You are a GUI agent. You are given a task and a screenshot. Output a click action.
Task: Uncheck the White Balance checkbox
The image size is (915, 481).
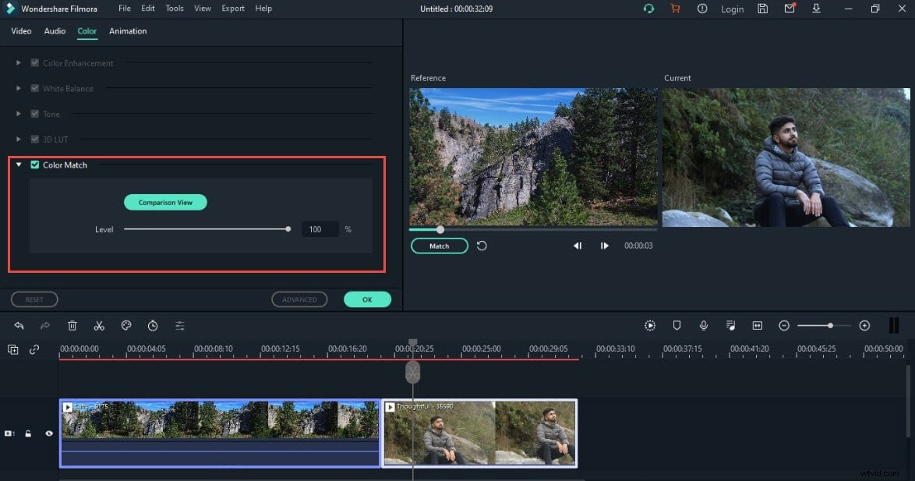point(34,88)
